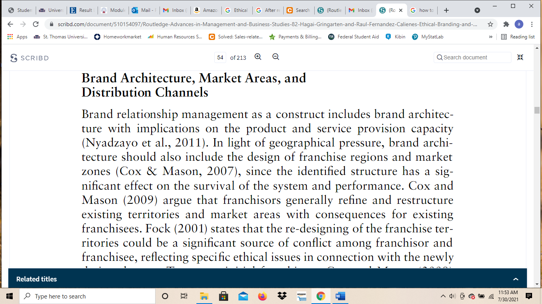Viewport: 542px width, 304px height.
Task: Switch to the Search Chegg tab
Action: [298, 10]
